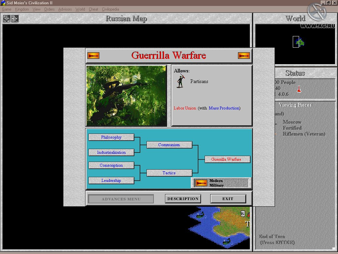The height and width of the screenshot is (254, 338).
Task: Select Tactics in the tech tree
Action: (169, 173)
